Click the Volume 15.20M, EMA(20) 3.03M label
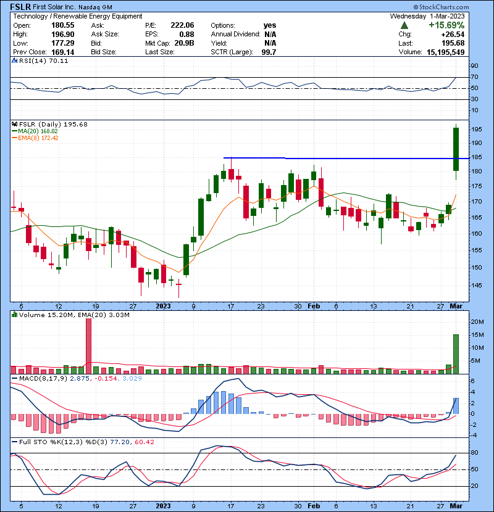The height and width of the screenshot is (512, 494). (74, 315)
